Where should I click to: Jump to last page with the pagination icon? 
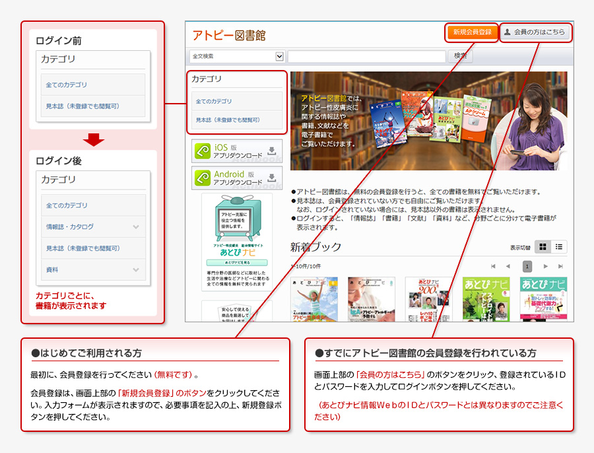(x=561, y=265)
